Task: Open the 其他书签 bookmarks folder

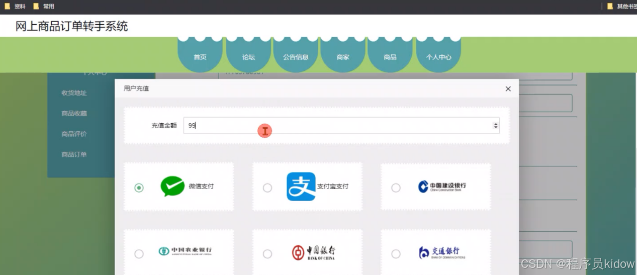Action: tap(622, 7)
